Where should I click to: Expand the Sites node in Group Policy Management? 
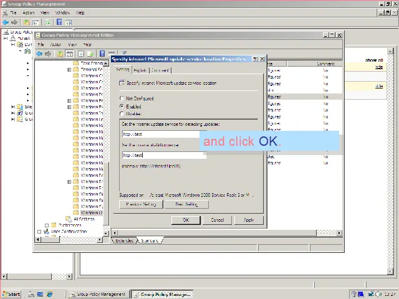[12, 107]
